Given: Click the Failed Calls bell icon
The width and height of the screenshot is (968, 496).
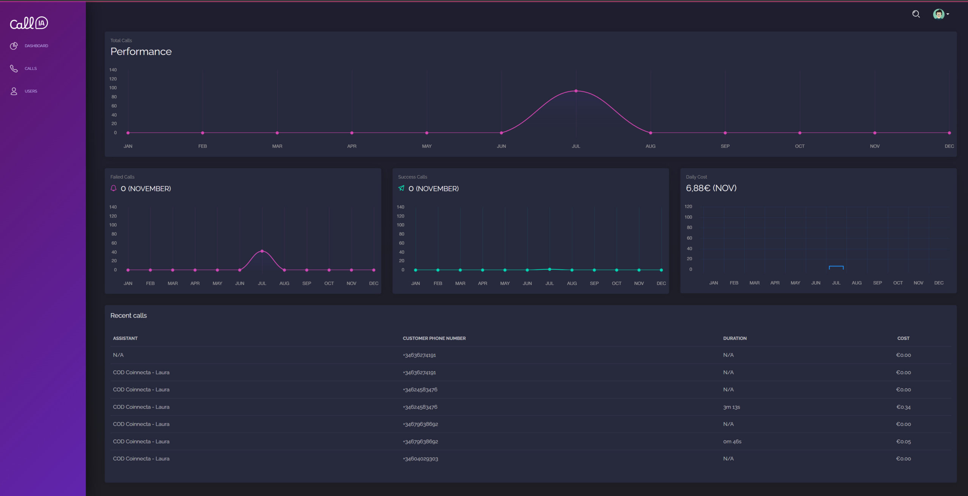Looking at the screenshot, I should click(x=113, y=188).
